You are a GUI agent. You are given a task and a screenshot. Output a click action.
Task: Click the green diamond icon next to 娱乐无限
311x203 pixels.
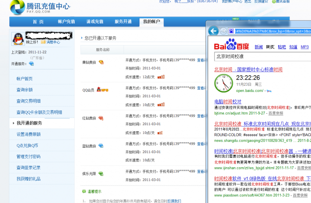[101, 174]
